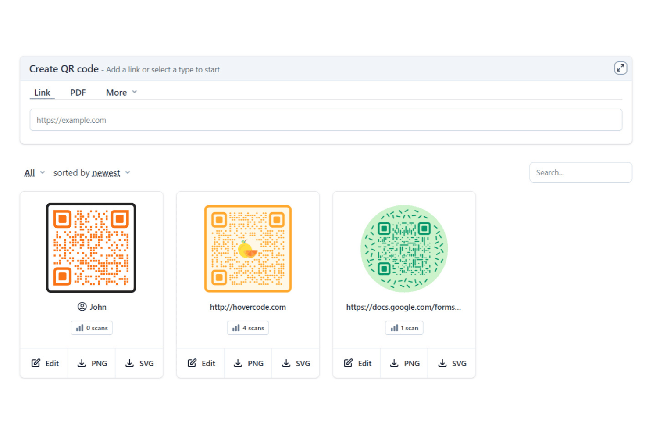Open the All filter dropdown
Viewport: 649px width, 433px height.
35,173
